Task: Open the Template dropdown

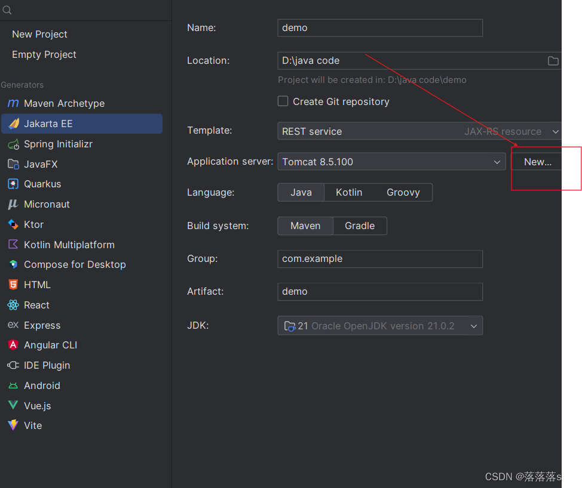Action: coord(419,131)
